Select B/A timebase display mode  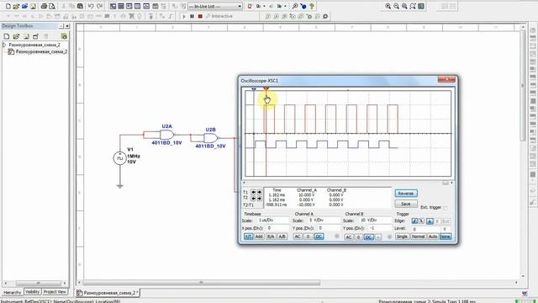(271, 237)
